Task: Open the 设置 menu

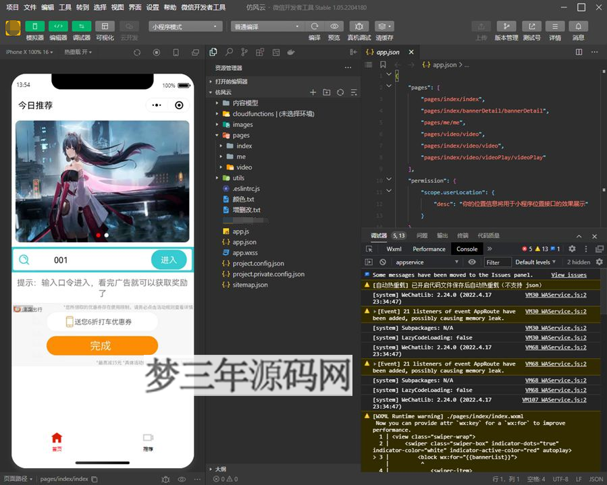Action: click(152, 8)
